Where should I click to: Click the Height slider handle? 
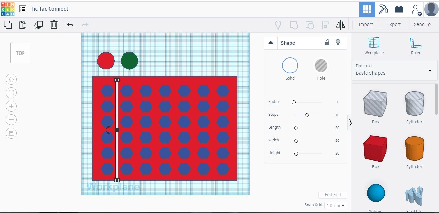click(296, 154)
